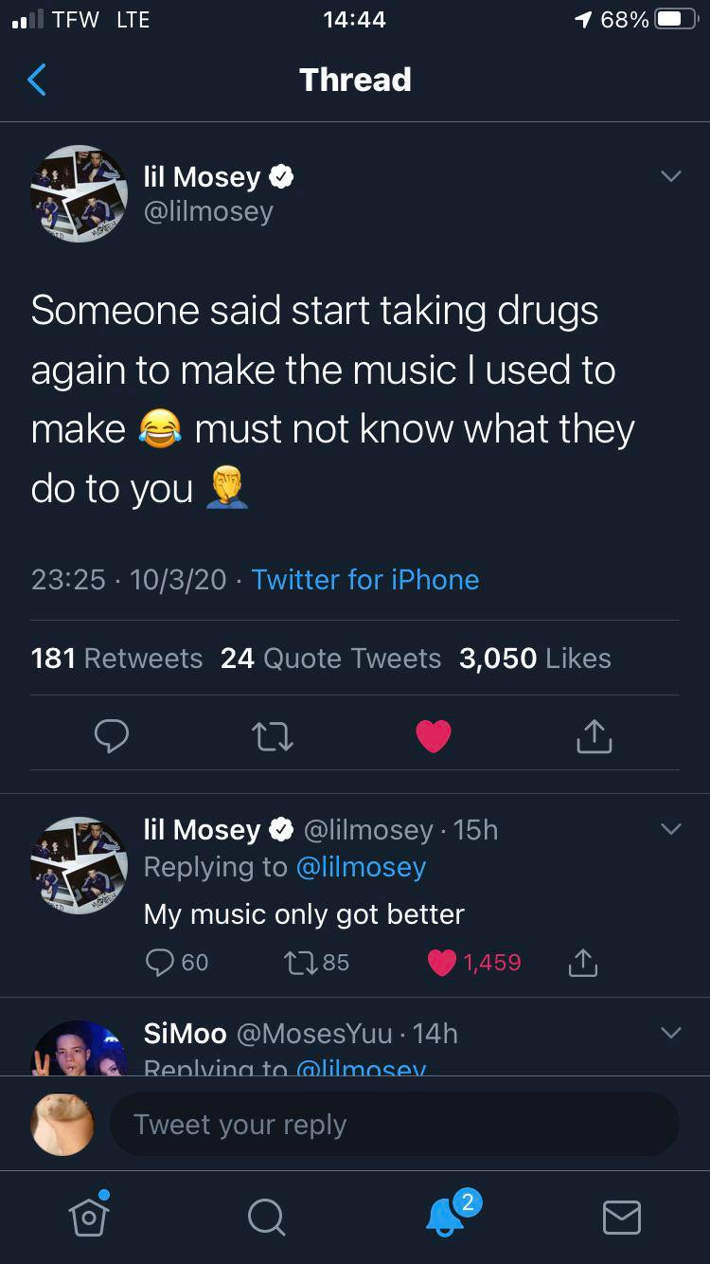
Task: Unlike the reply with 1,459 likes
Action: [442, 963]
